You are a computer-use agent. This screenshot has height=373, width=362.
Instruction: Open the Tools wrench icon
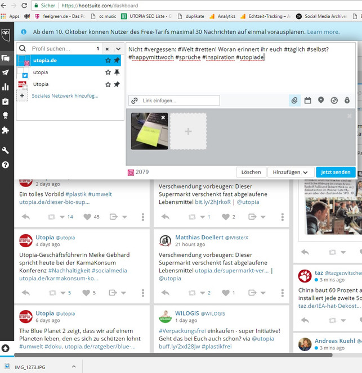[x=6, y=151]
